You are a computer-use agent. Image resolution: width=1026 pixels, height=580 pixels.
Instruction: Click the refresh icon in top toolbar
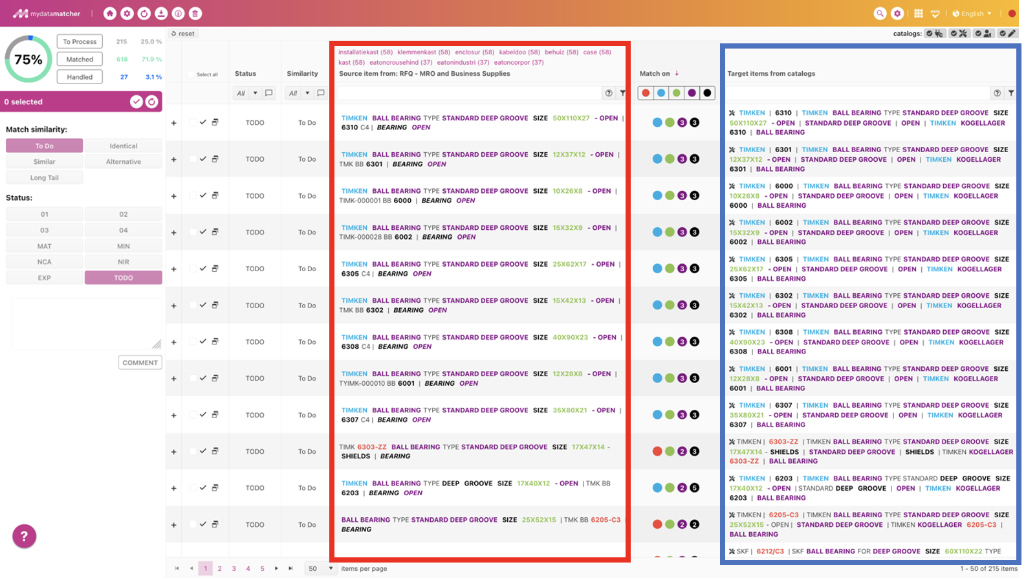(144, 14)
